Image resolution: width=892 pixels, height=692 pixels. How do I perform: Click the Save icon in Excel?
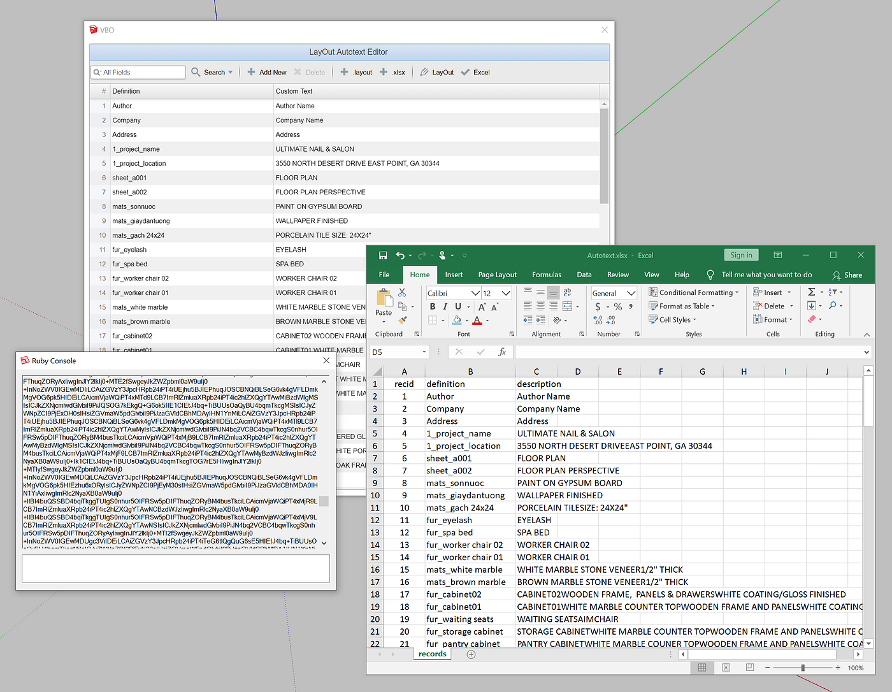(383, 256)
